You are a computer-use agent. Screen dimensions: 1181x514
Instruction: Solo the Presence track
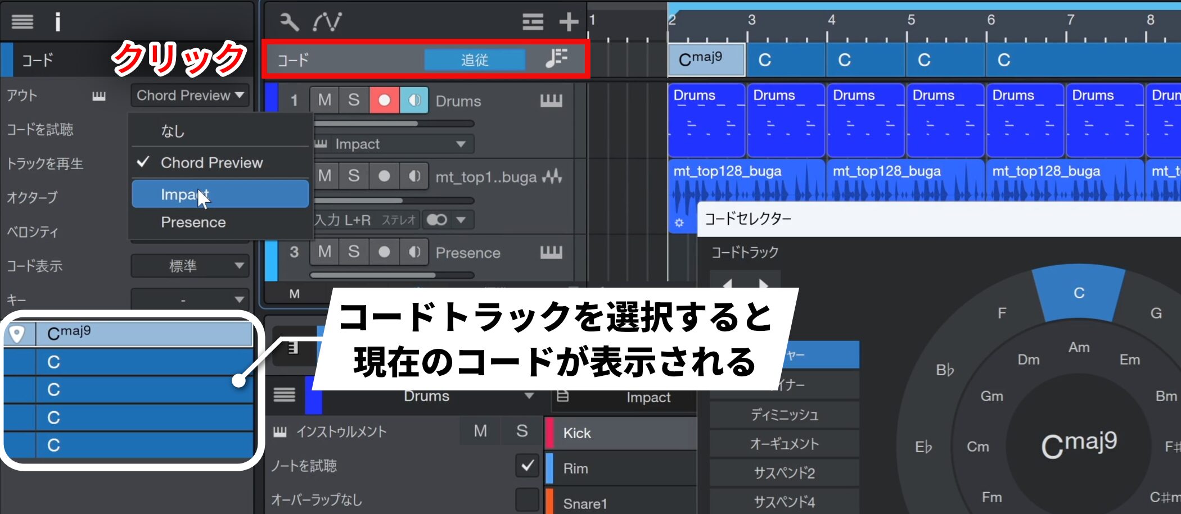353,252
